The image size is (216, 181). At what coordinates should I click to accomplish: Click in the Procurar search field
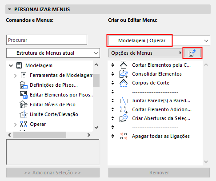pos(47,40)
